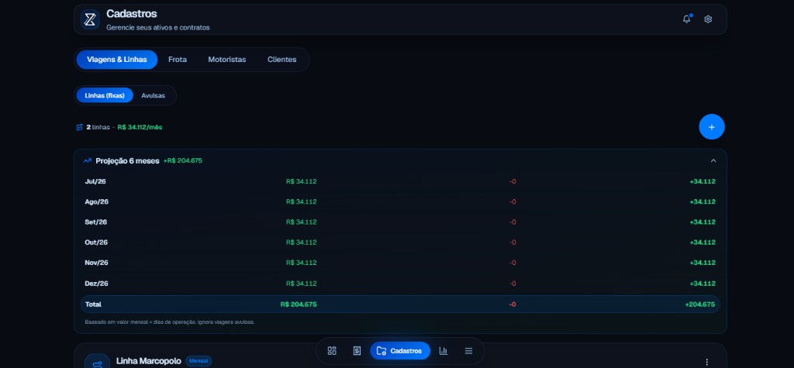
Task: Click the blue plus add-line button
Action: tap(712, 127)
